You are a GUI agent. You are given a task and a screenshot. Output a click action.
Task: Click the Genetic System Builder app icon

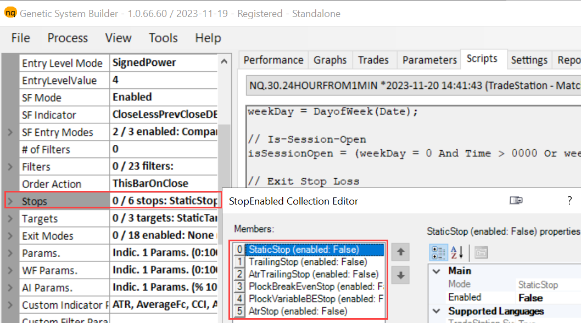pos(10,13)
